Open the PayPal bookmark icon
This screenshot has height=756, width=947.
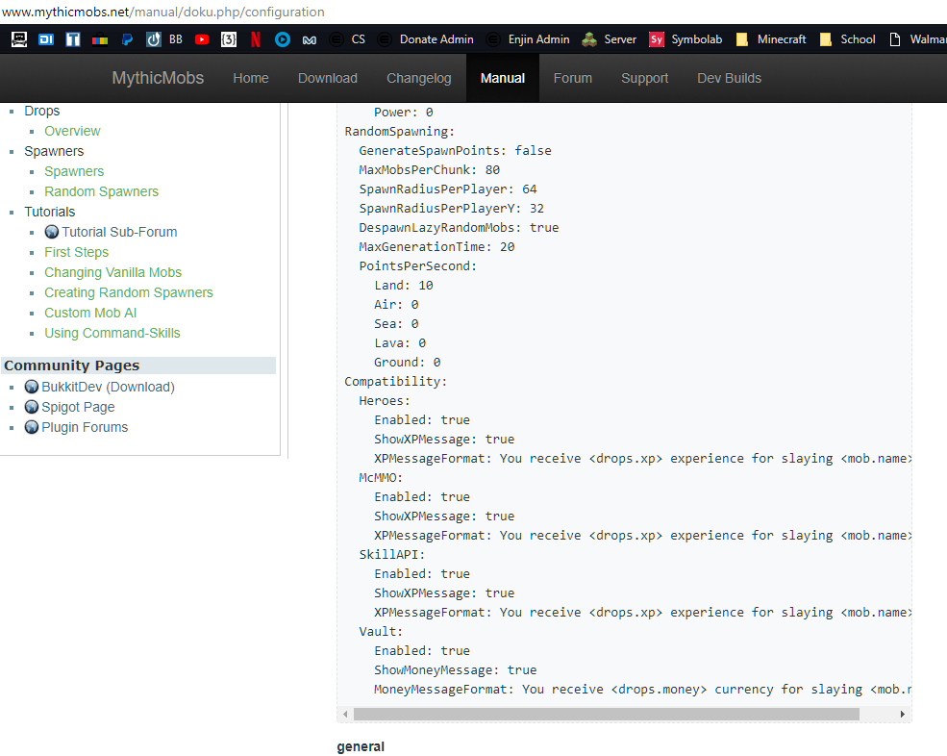pyautogui.click(x=127, y=39)
